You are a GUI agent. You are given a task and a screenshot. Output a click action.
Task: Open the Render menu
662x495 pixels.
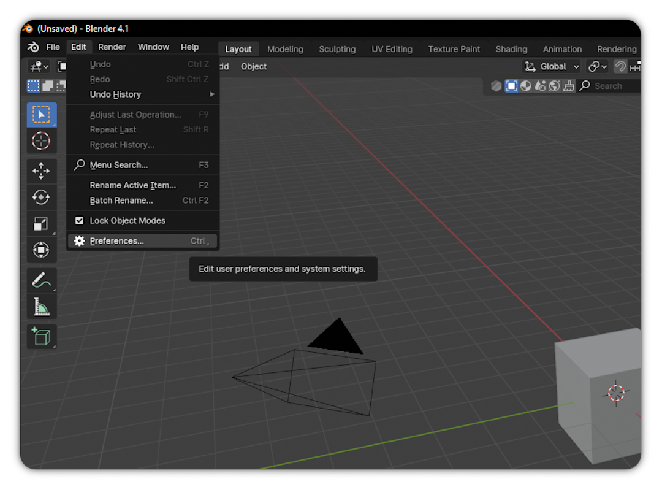112,46
